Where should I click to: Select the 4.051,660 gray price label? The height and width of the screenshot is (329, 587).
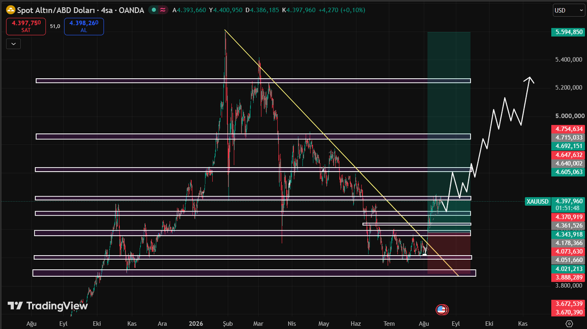568,260
